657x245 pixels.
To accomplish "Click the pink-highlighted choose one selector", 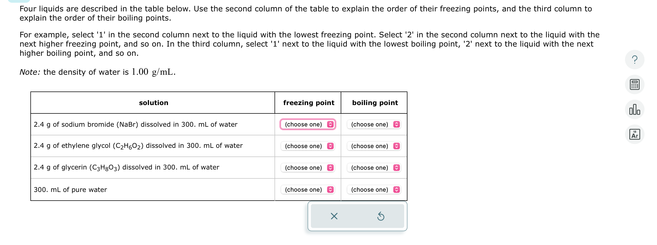I will [x=308, y=124].
